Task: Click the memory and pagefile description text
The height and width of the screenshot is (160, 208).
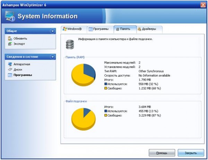Action: click(x=115, y=39)
